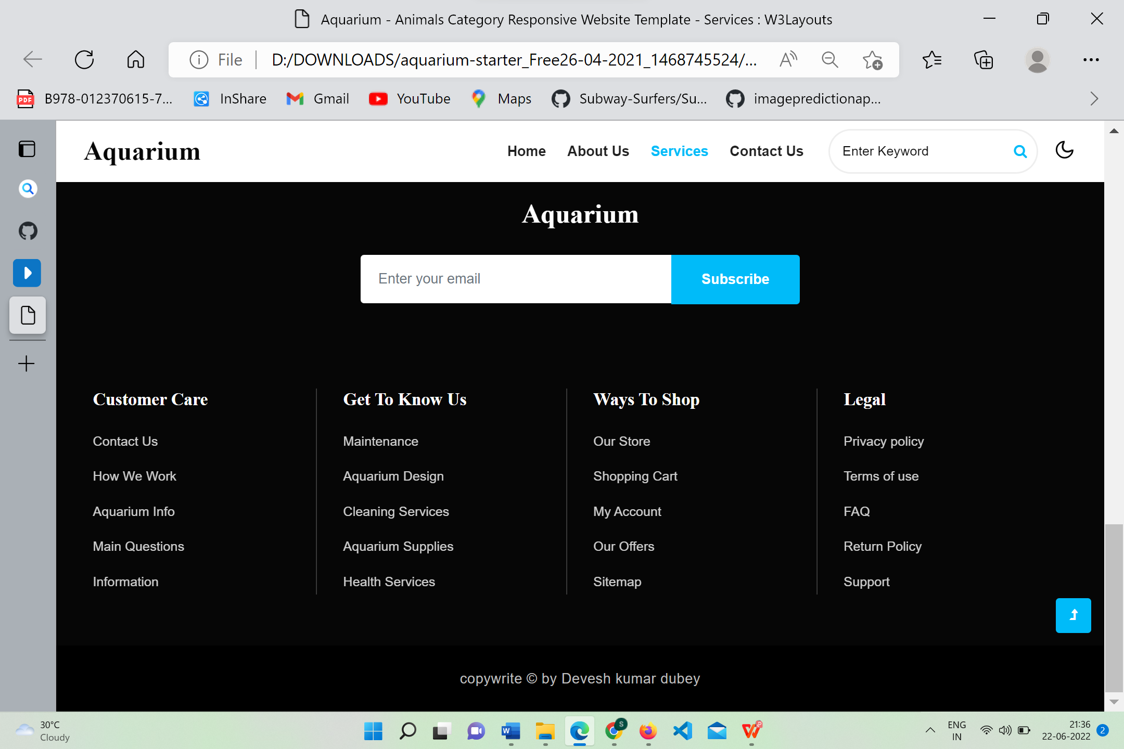The height and width of the screenshot is (749, 1124).
Task: Add this page to favorites star icon
Action: point(873,60)
